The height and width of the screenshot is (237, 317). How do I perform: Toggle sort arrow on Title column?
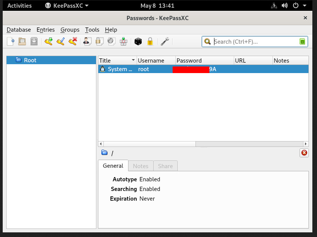133,60
